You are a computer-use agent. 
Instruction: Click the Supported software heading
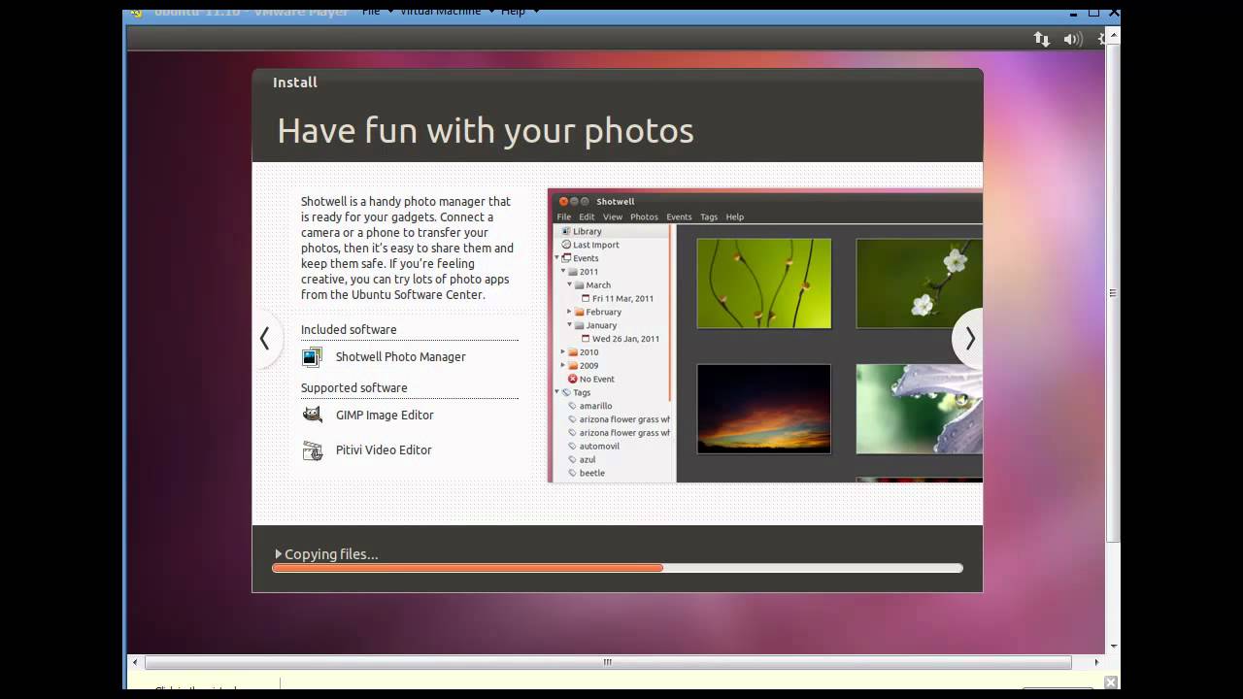(353, 388)
